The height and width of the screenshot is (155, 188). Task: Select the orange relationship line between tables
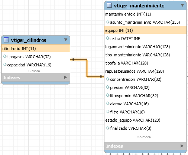(87, 68)
